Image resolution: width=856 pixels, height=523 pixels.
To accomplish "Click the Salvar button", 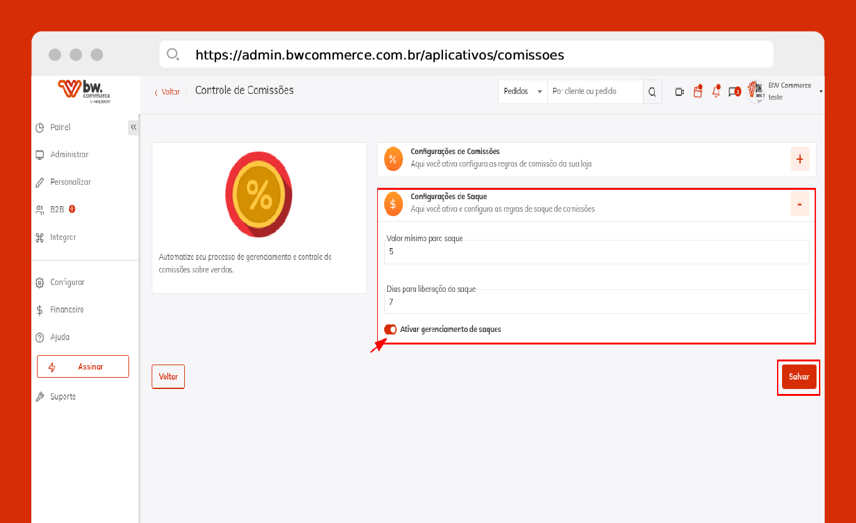I will [x=799, y=377].
